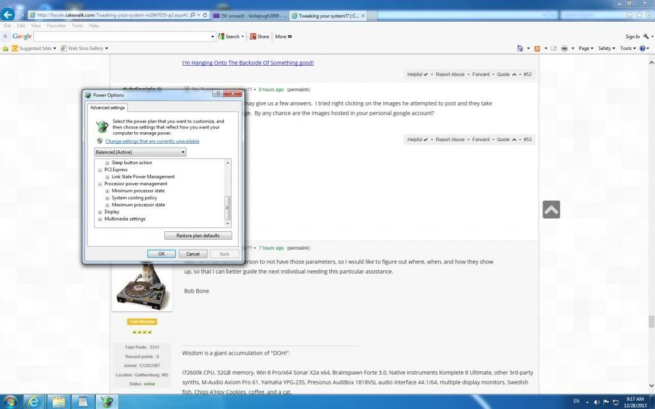The width and height of the screenshot is (655, 409).
Task: Collapse the Processor power management node
Action: 100,184
